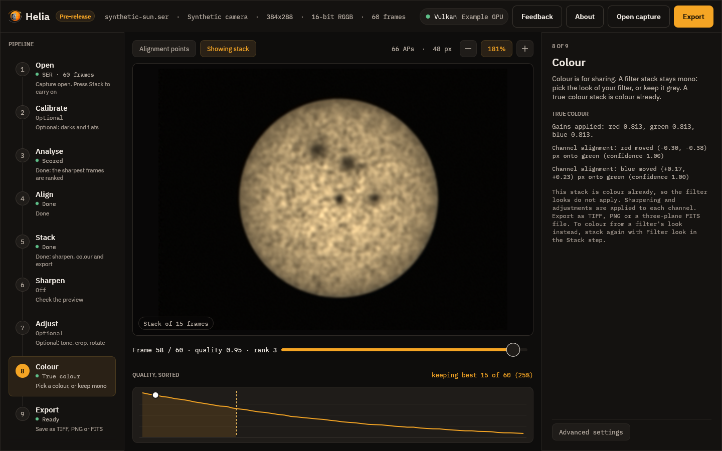The width and height of the screenshot is (722, 451).
Task: Click the stacked sun preview image
Action: coord(333,199)
